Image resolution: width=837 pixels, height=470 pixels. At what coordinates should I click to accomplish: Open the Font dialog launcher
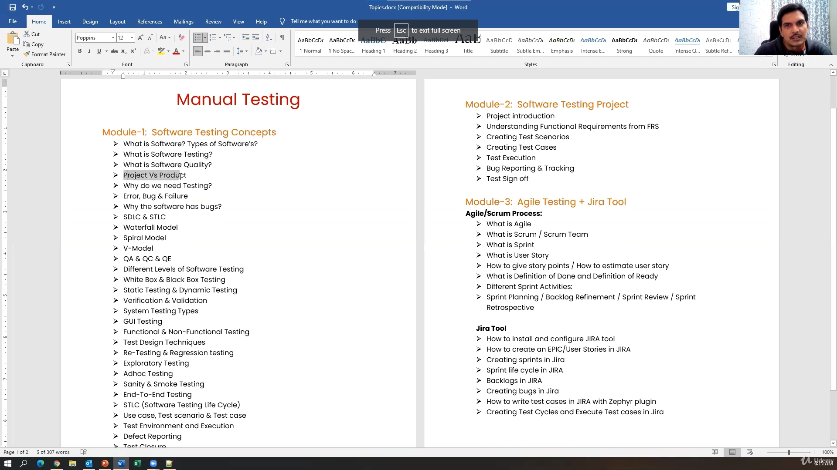click(x=186, y=64)
